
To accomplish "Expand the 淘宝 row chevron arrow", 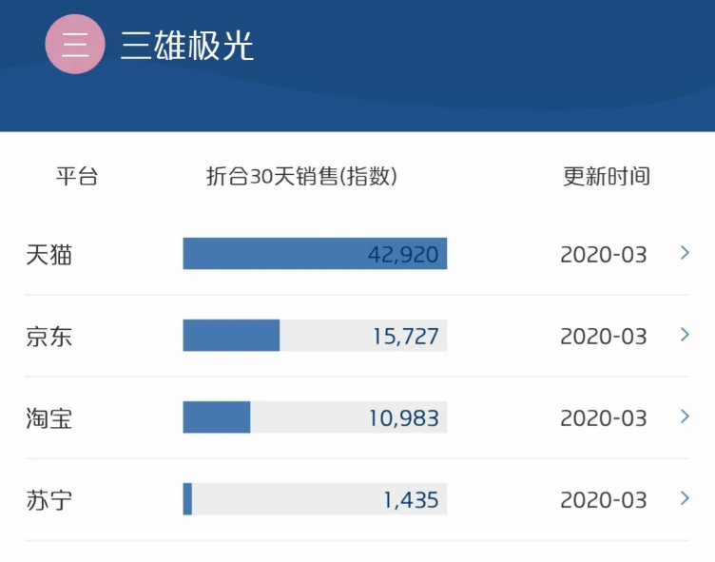I will click(685, 416).
